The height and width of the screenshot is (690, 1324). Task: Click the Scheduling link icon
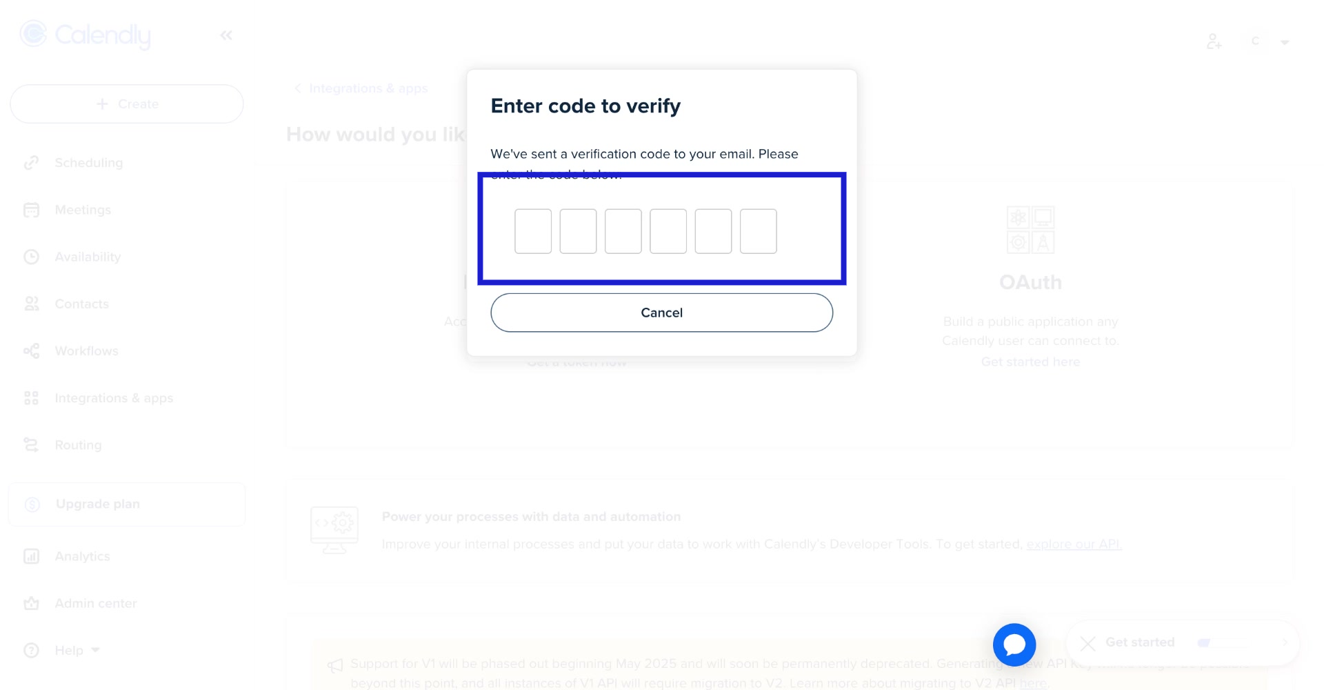click(31, 163)
